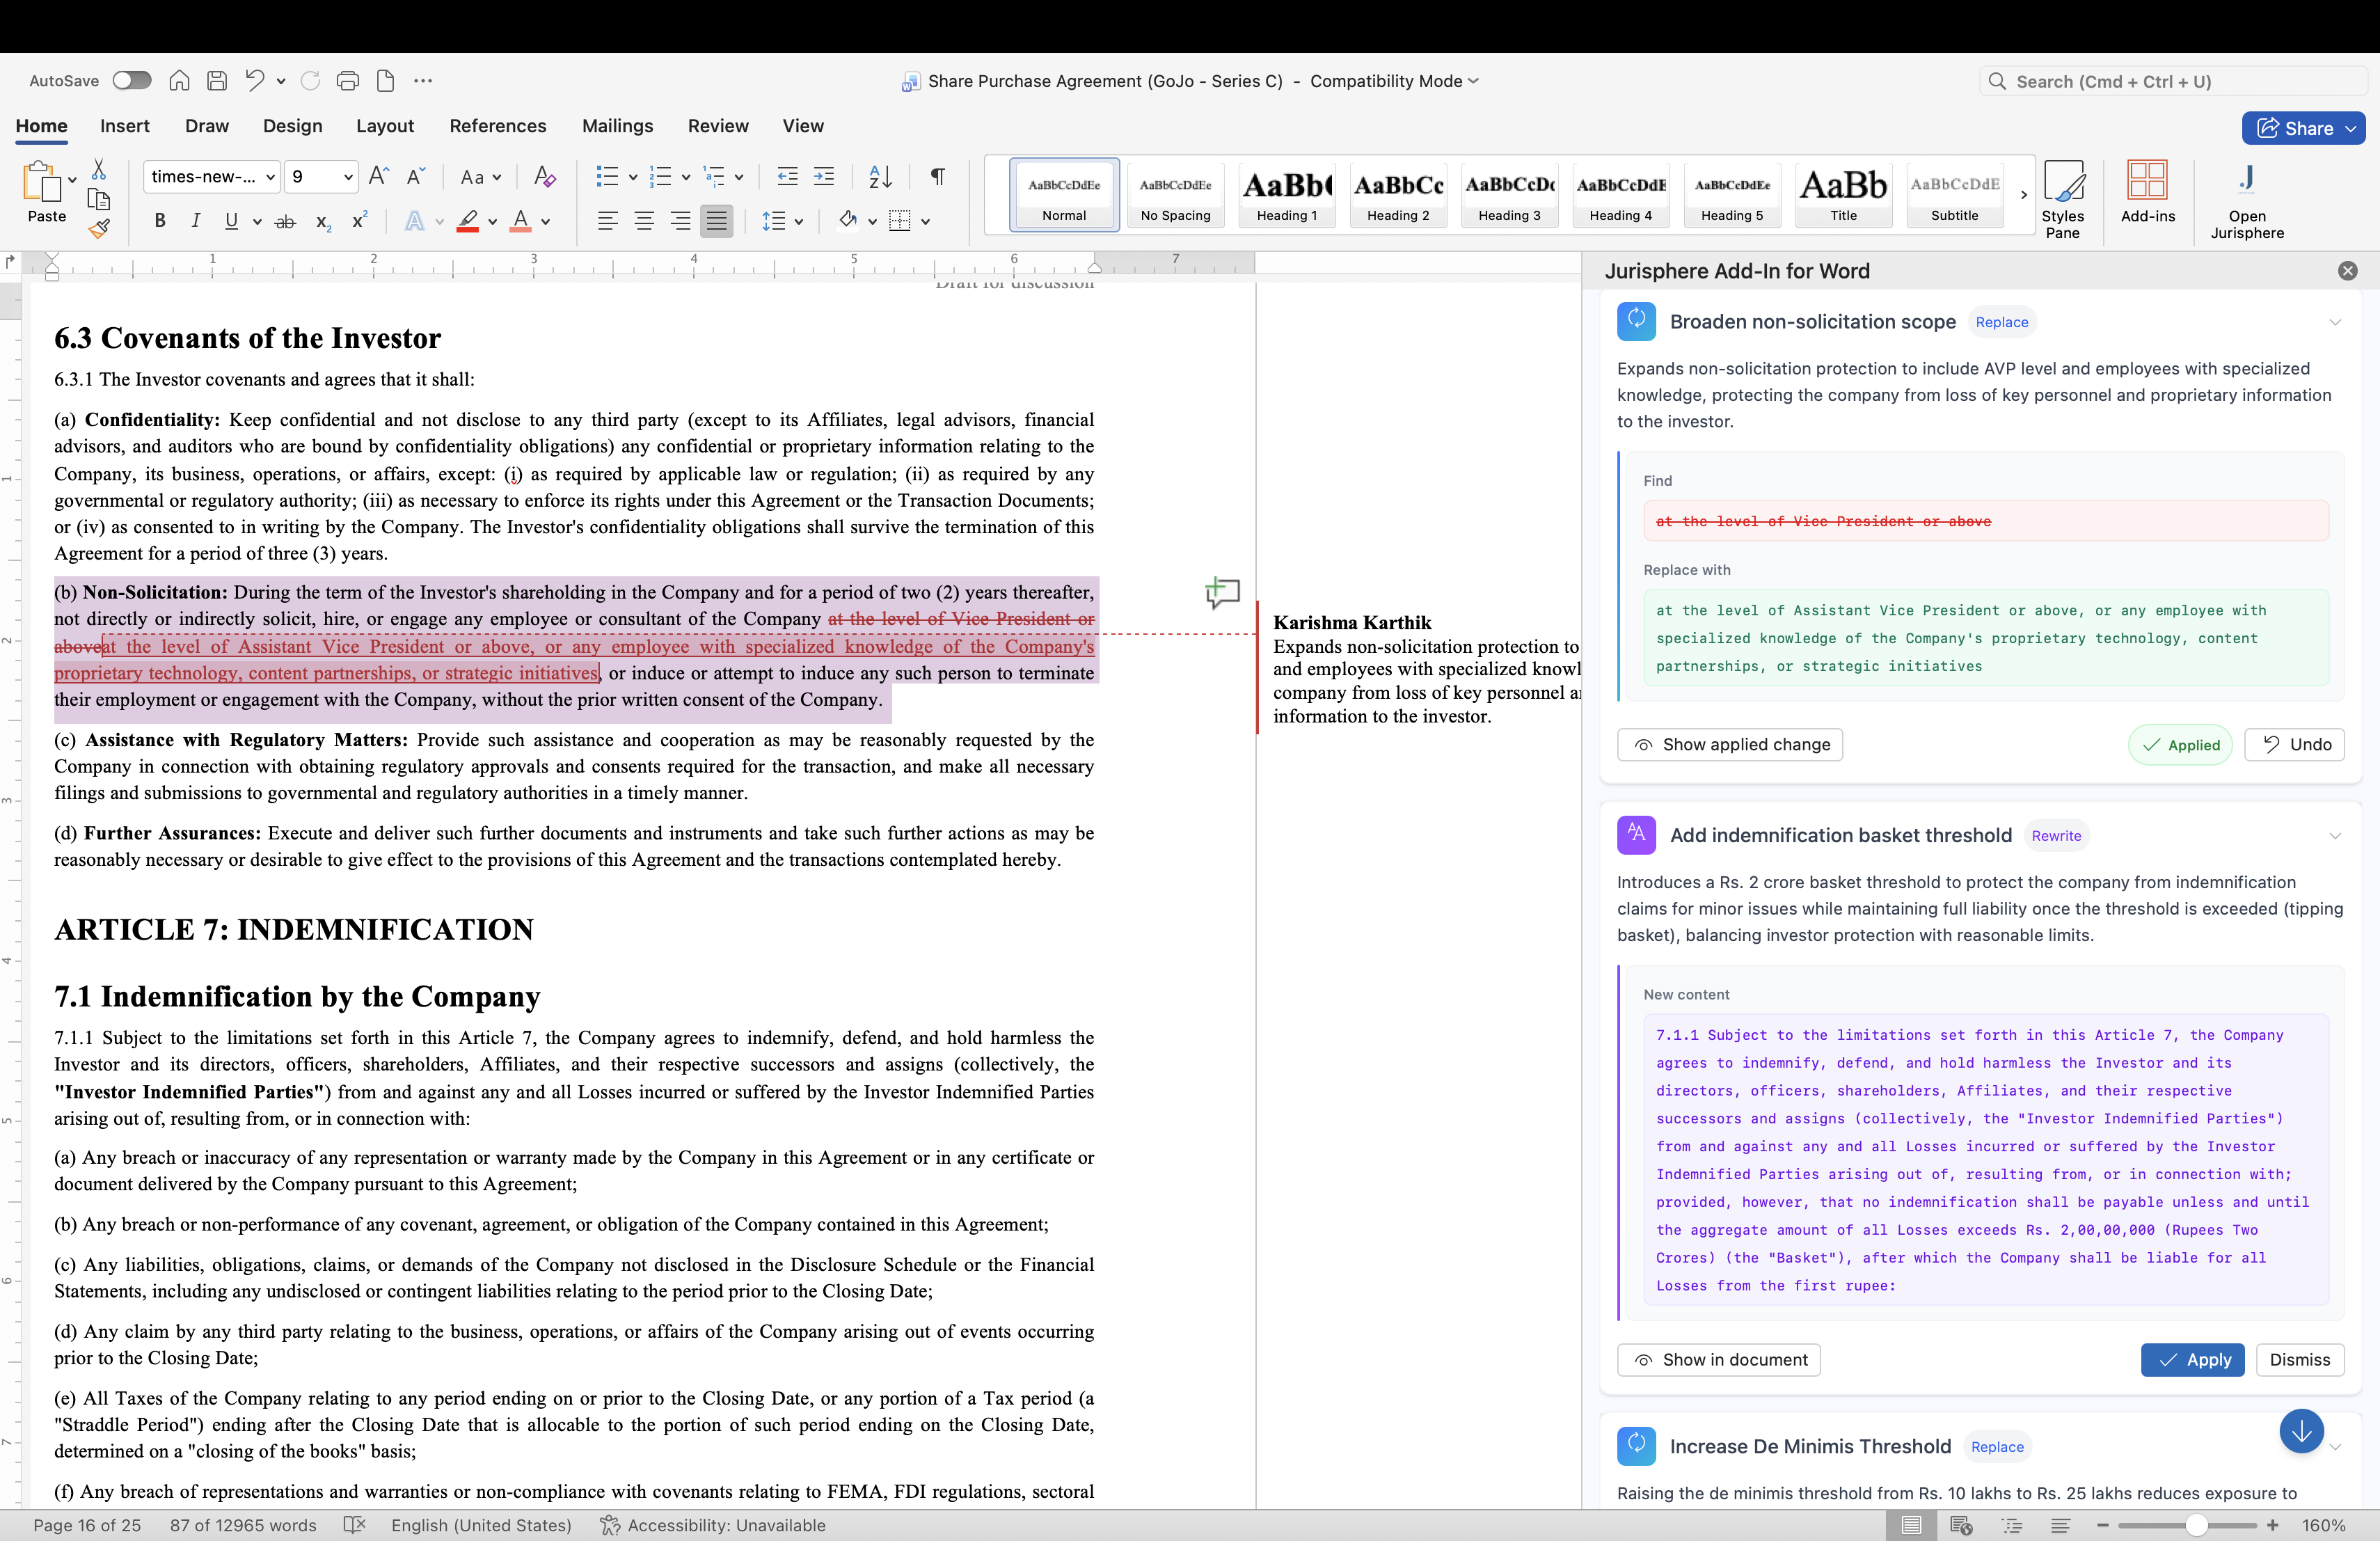Screen dimensions: 2380x1541
Task: Click the Format Painter icon
Action: pyautogui.click(x=98, y=229)
